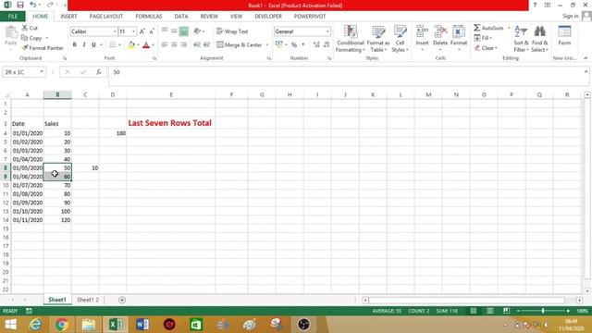Toggle middle vertical align

tap(174, 31)
